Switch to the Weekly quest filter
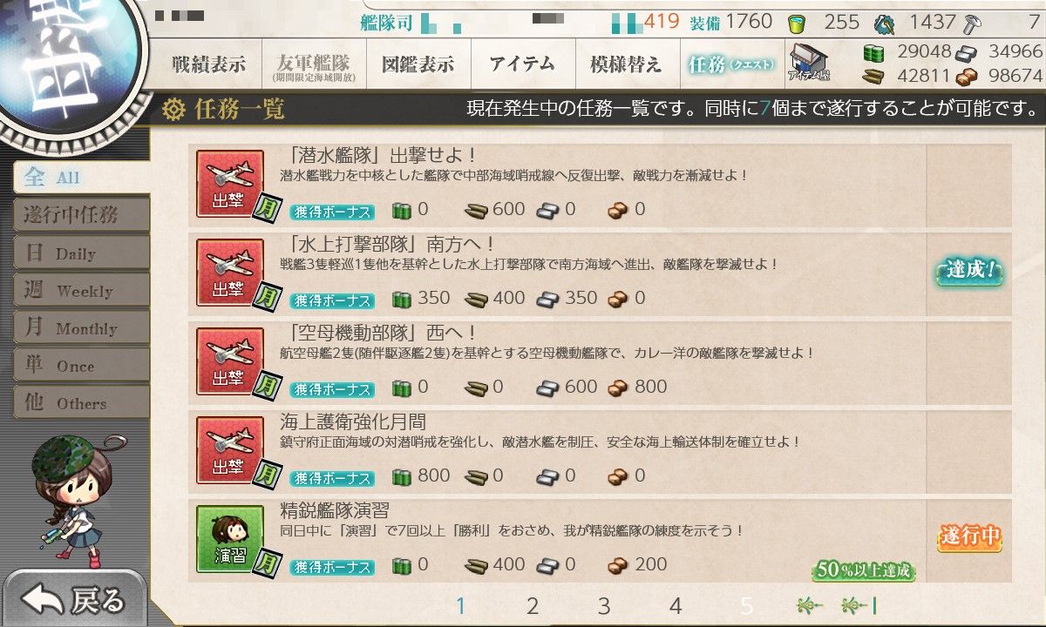 tap(81, 291)
